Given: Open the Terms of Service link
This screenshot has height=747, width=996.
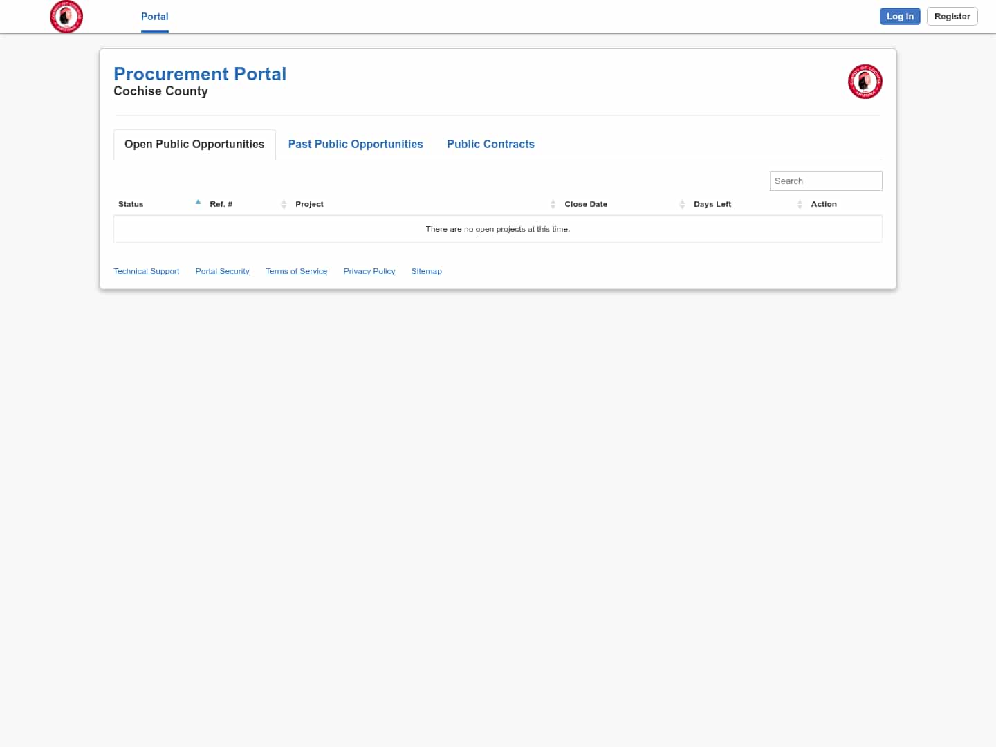Looking at the screenshot, I should click(x=296, y=270).
